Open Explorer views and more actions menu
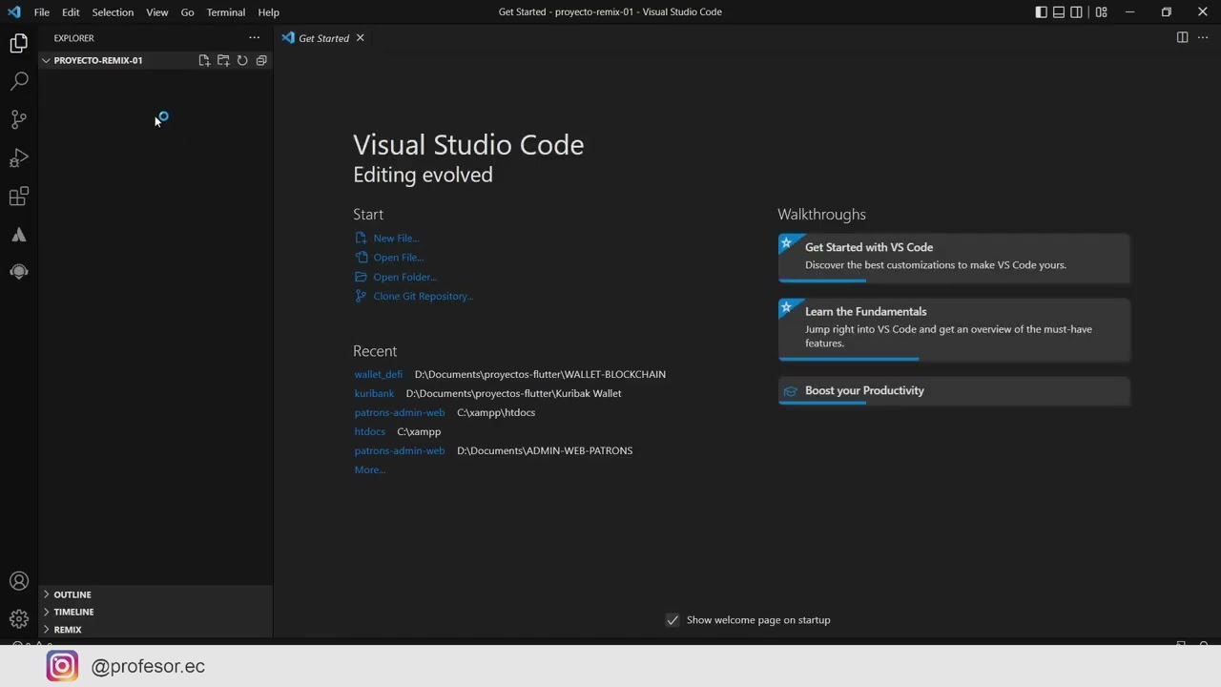This screenshot has height=687, width=1221. pos(254,38)
